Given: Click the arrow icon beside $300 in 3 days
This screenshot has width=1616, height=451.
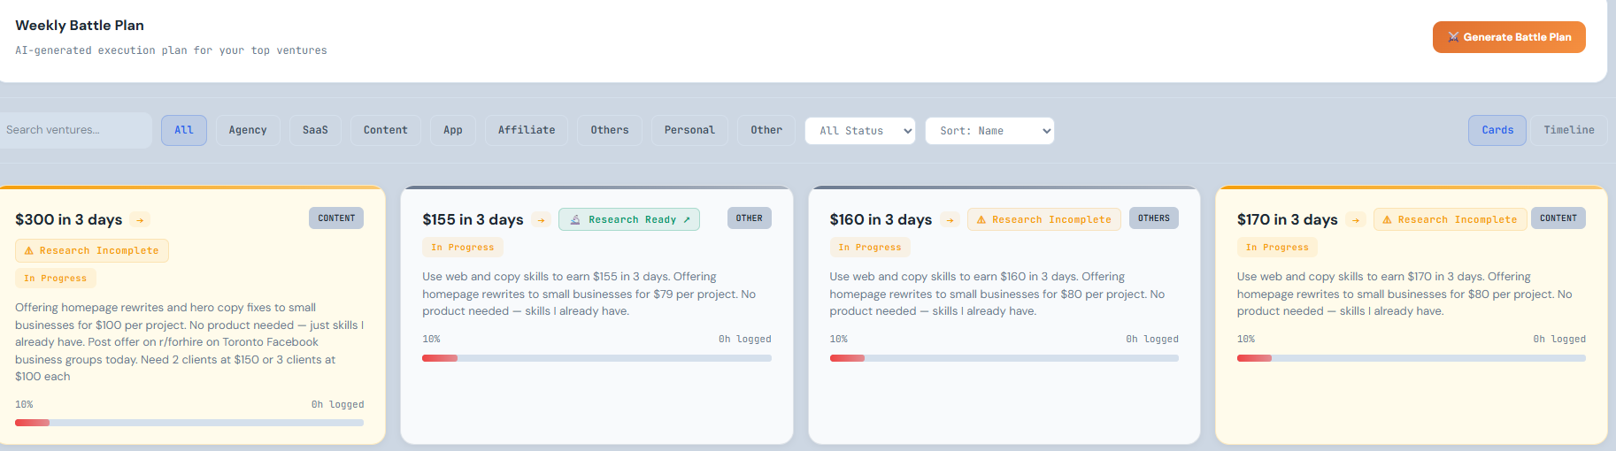Looking at the screenshot, I should (x=140, y=220).
